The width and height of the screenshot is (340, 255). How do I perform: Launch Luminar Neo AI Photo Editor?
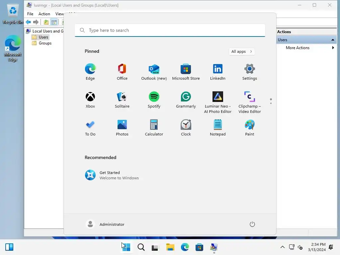tap(218, 102)
